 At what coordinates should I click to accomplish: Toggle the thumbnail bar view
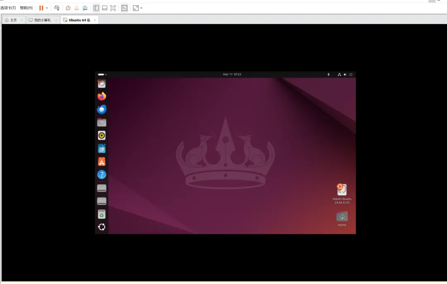[x=105, y=8]
